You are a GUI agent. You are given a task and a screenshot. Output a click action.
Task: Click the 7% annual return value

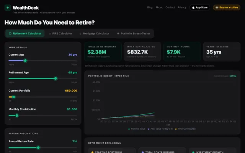pyautogui.click(x=75, y=141)
